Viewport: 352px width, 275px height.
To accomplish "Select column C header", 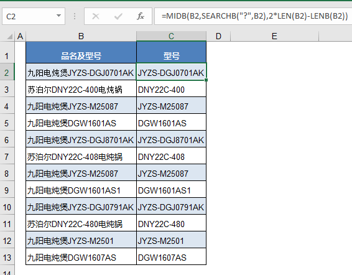I will point(171,36).
